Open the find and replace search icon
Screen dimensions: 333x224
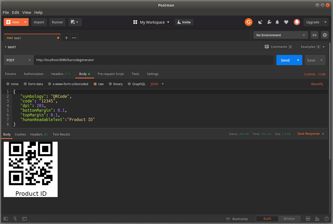click(15, 219)
